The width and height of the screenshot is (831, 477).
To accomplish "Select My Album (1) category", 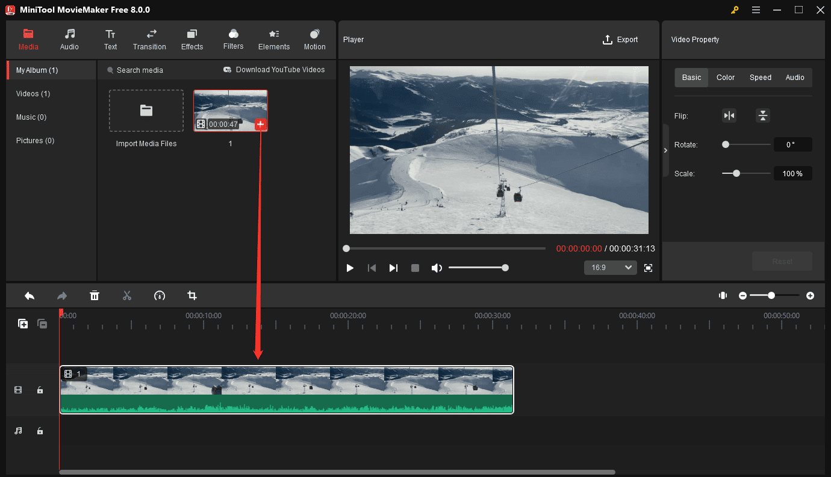I will click(51, 70).
